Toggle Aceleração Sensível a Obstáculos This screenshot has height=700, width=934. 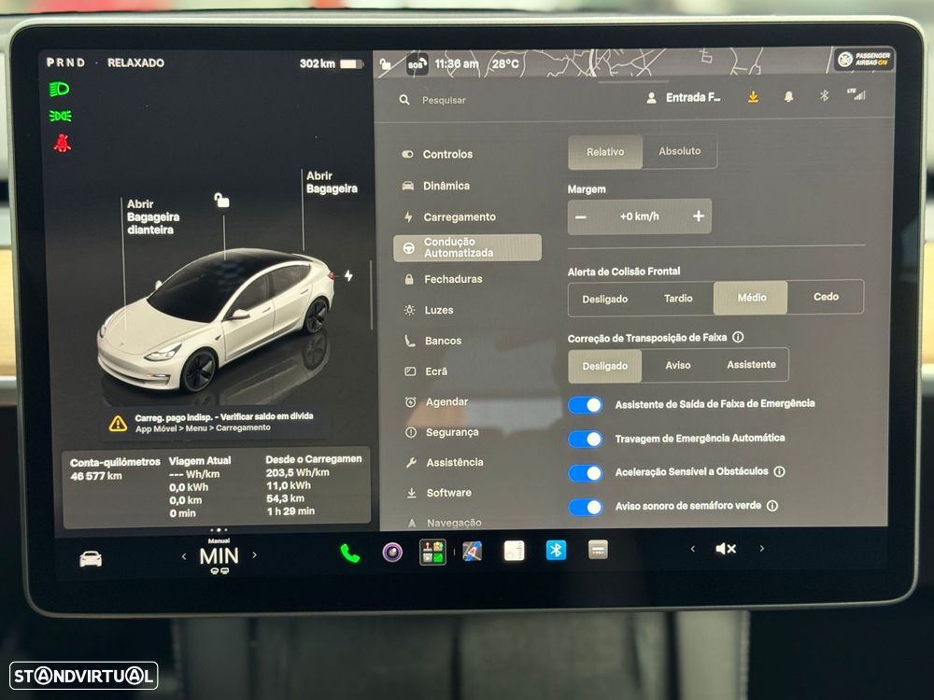coord(585,473)
